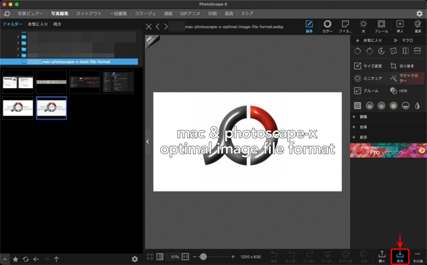Click the 光 light effects icon
This screenshot has height=265, width=427.
coord(363,27)
